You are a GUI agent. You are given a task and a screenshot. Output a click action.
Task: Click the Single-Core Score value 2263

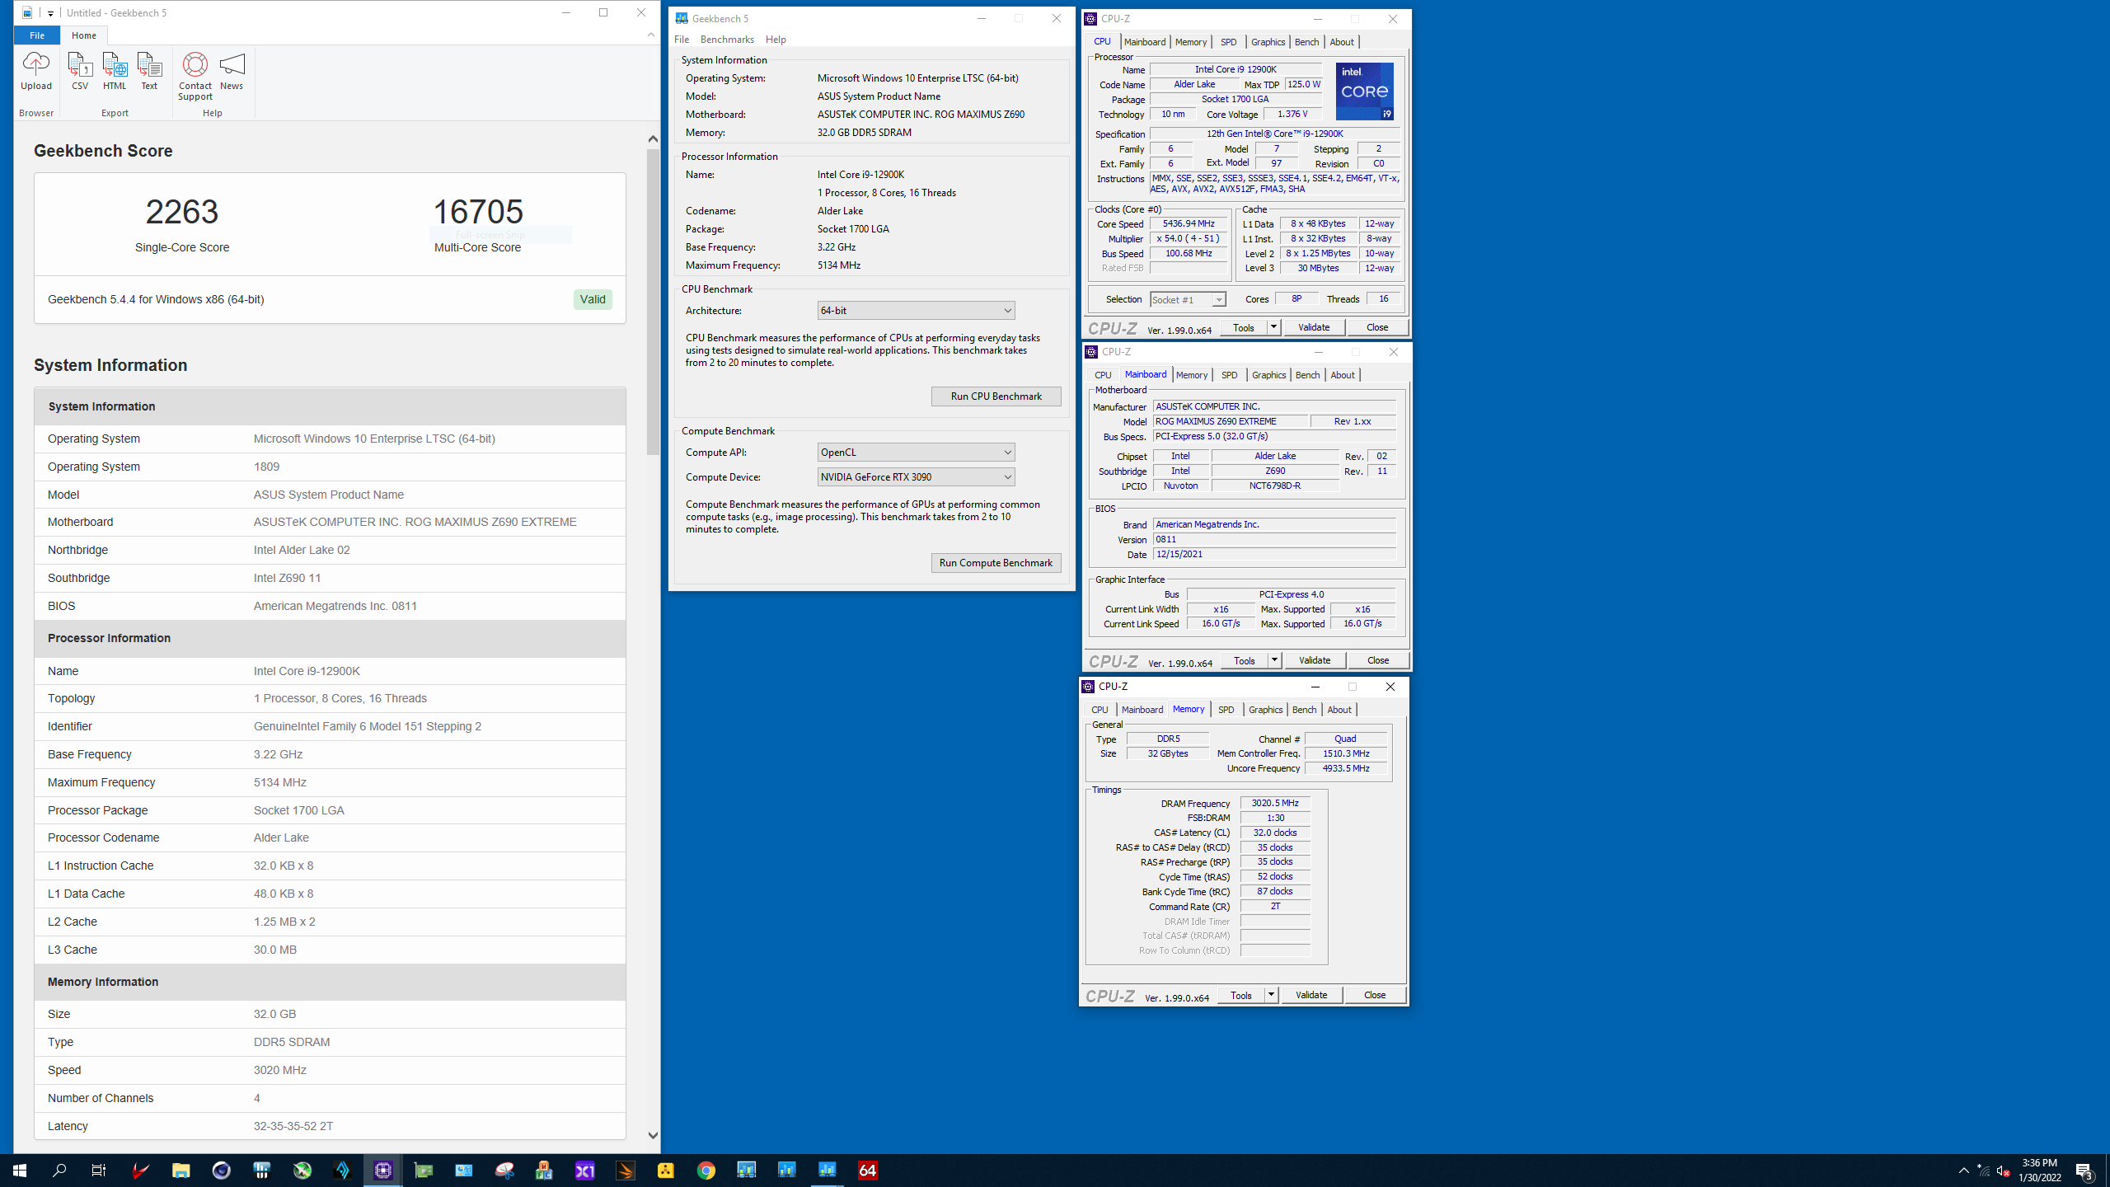click(x=182, y=212)
